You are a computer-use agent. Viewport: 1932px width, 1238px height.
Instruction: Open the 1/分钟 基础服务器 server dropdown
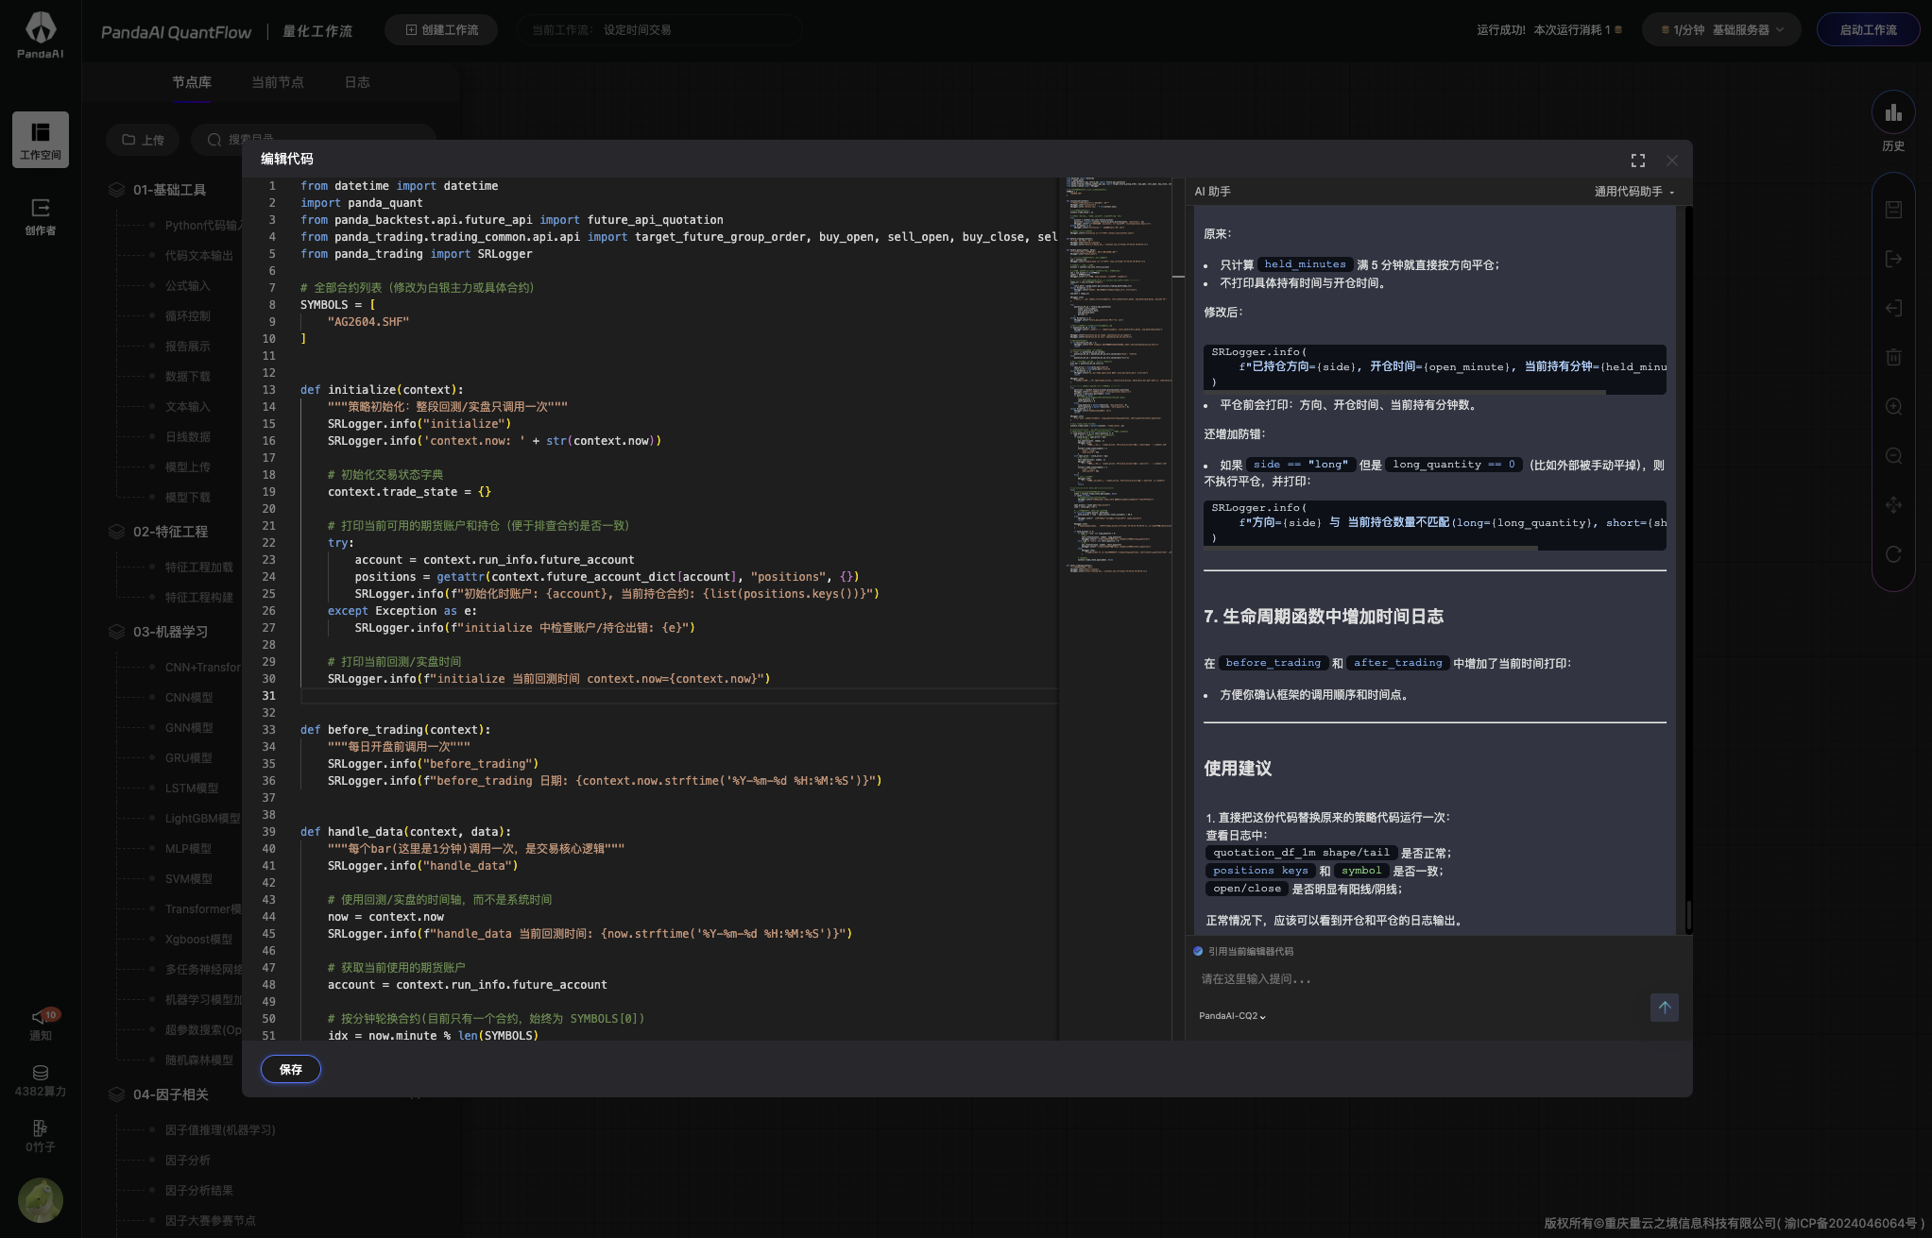tap(1721, 30)
